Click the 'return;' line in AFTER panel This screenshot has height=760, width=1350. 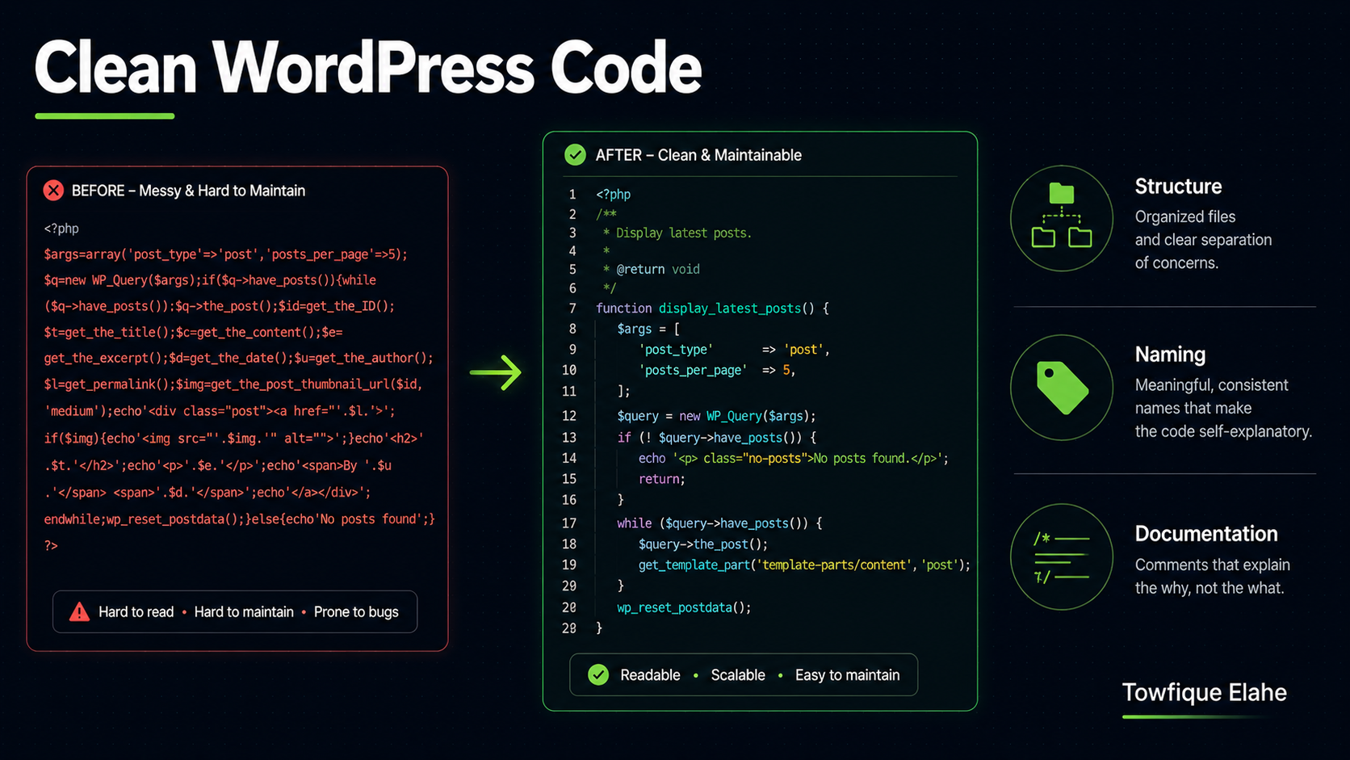pyautogui.click(x=661, y=479)
